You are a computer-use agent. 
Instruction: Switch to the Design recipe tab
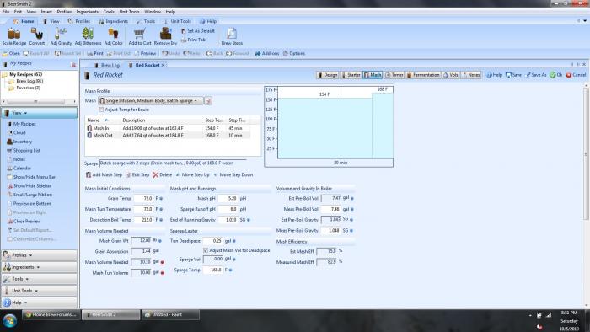click(327, 75)
